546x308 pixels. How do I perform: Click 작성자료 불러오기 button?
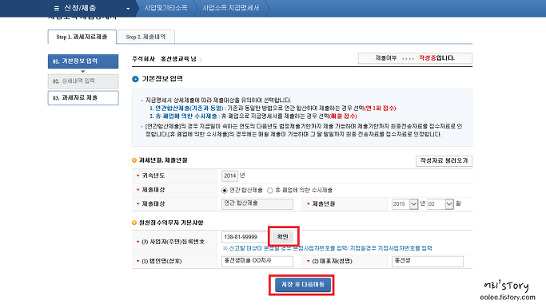click(x=444, y=160)
